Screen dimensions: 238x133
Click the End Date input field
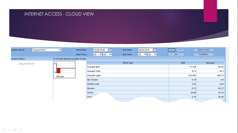click(145, 50)
